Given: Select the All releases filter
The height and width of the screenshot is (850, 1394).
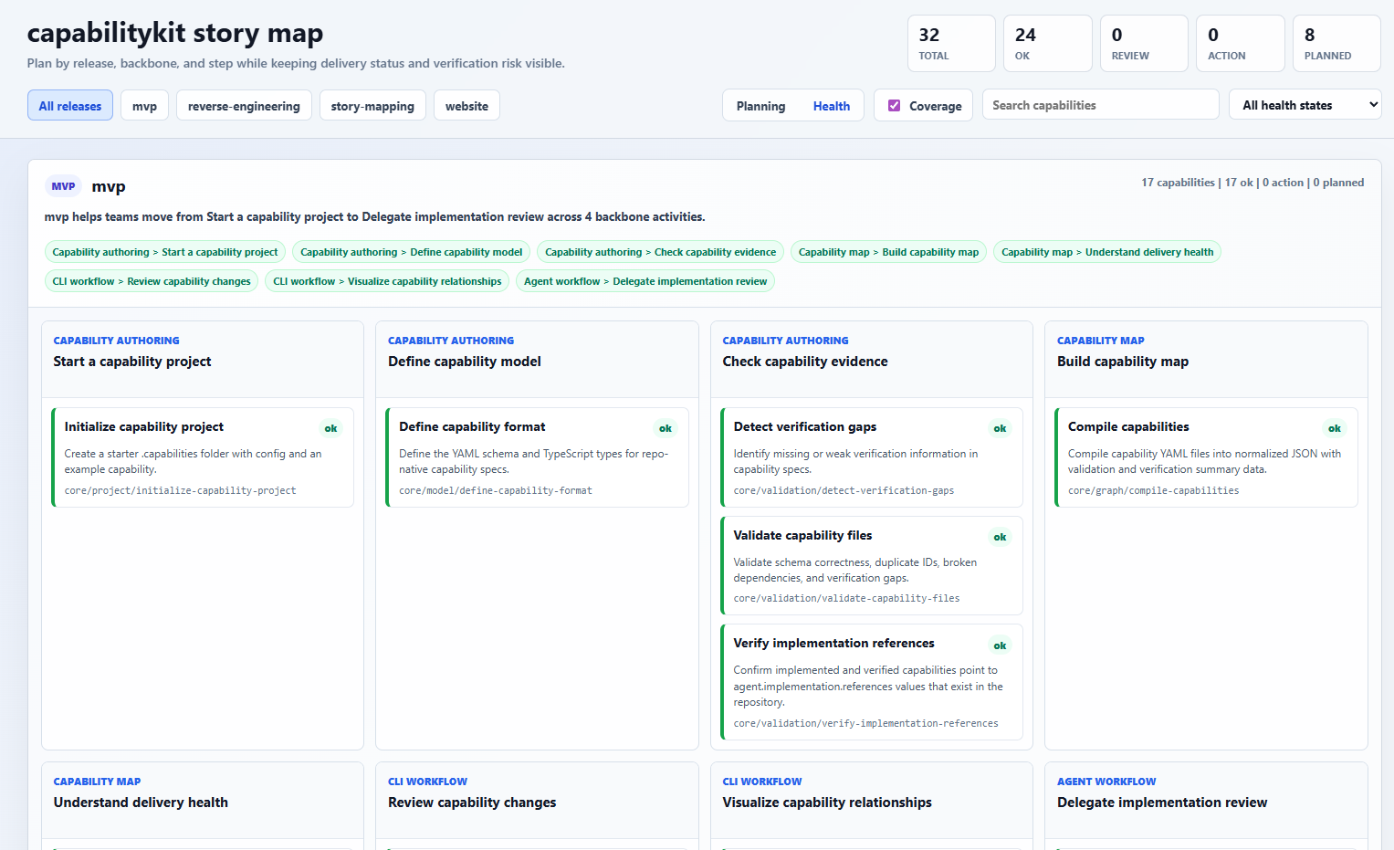Looking at the screenshot, I should pyautogui.click(x=70, y=106).
